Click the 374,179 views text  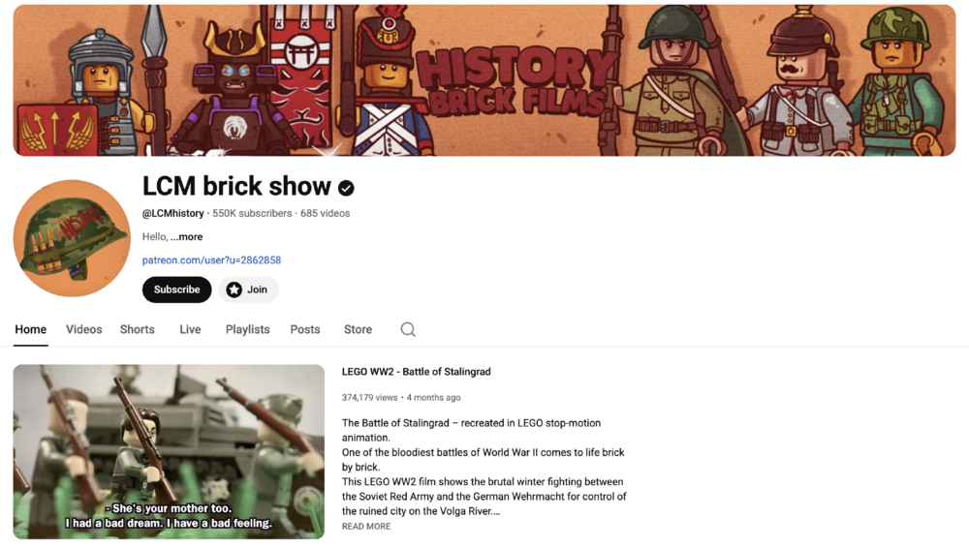click(369, 397)
